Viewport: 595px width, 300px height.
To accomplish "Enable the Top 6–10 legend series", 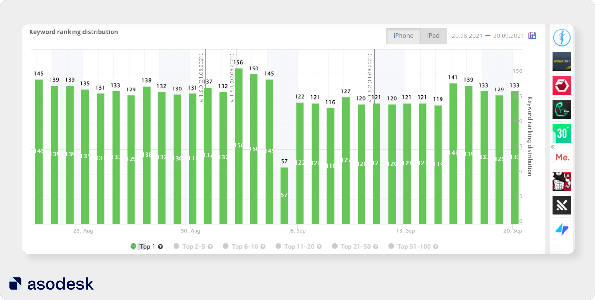I will (241, 246).
